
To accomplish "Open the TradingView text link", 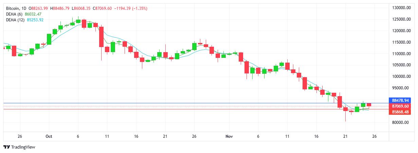I will (x=23, y=147).
